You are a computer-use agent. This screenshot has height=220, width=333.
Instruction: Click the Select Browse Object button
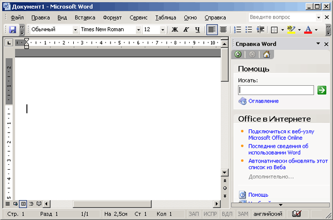pyautogui.click(x=225, y=188)
